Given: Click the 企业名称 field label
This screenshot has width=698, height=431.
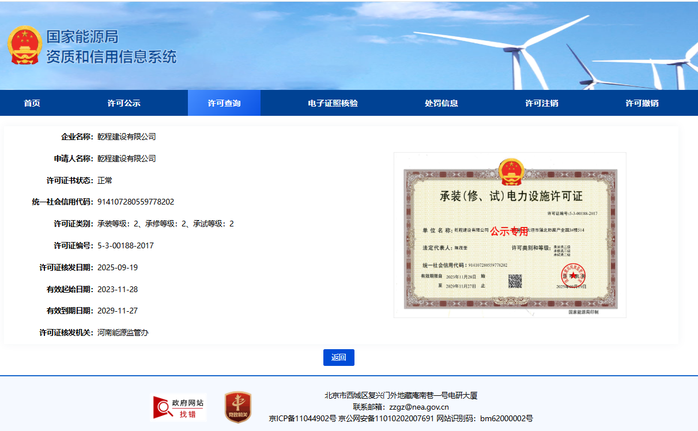Looking at the screenshot, I should pyautogui.click(x=77, y=137).
